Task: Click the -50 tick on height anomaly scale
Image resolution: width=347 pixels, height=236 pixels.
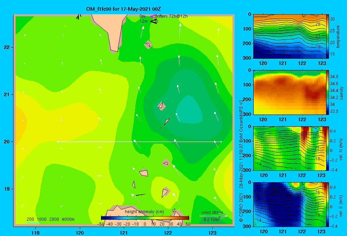Action: [x=101, y=224]
